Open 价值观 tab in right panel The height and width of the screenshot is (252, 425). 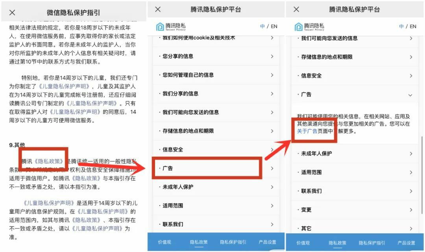303,243
